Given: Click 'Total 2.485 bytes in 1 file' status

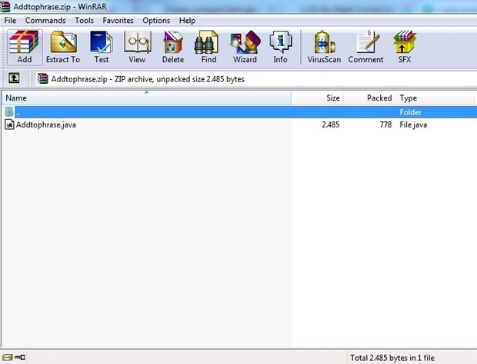Looking at the screenshot, I should click(x=392, y=358).
